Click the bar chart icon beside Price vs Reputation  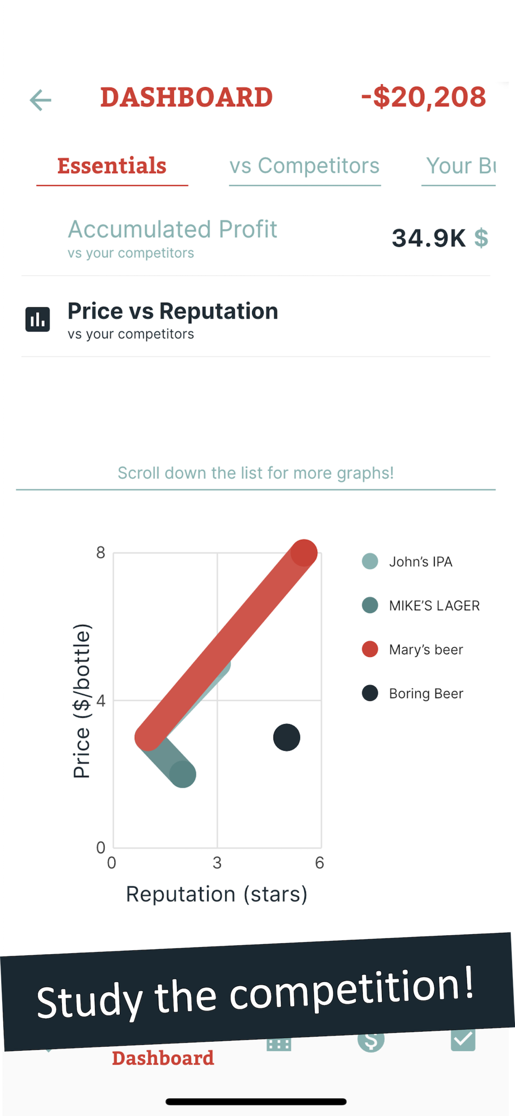coord(38,320)
